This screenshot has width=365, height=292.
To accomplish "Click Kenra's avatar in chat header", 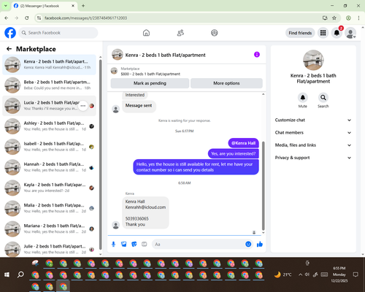I will pos(118,55).
